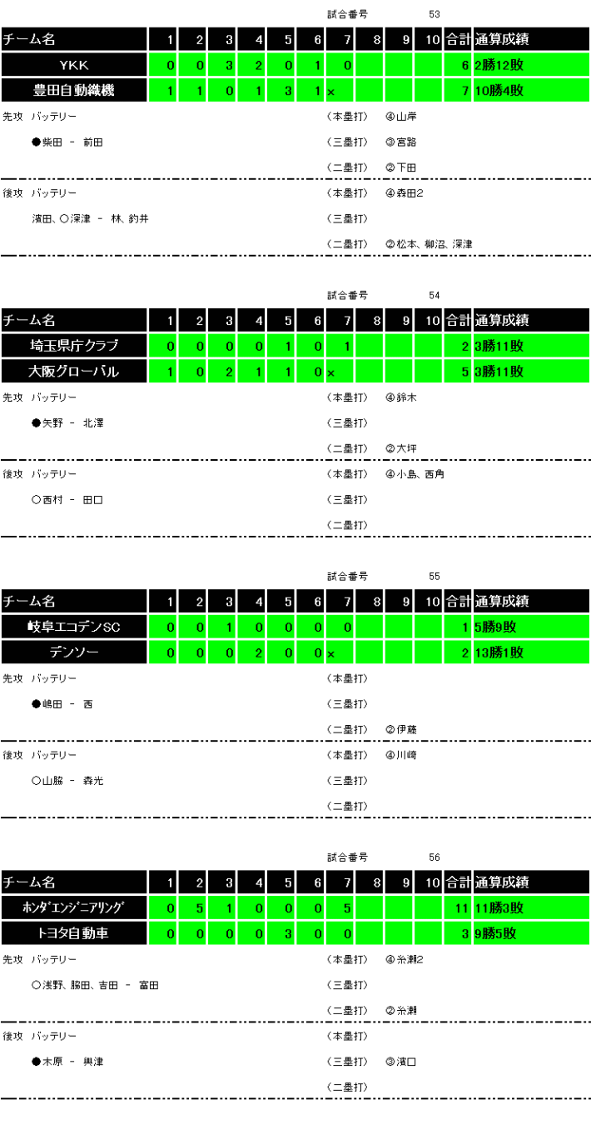Click the double entry ②大坪
Image resolution: width=591 pixels, height=1125 pixels.
pyautogui.click(x=400, y=448)
